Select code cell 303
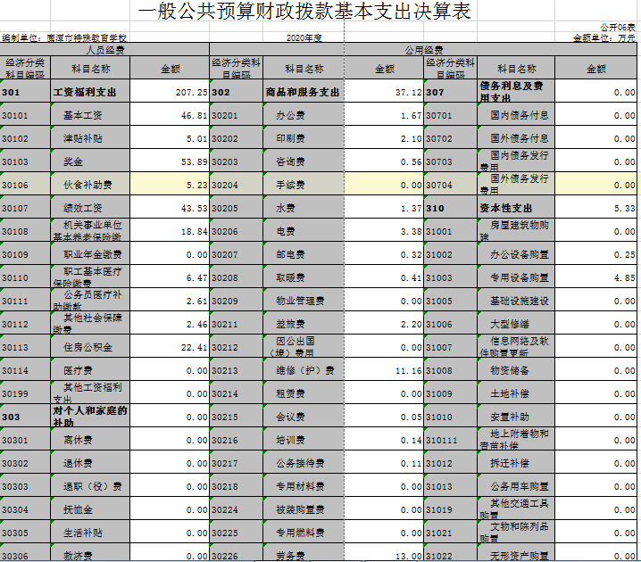 coord(25,416)
